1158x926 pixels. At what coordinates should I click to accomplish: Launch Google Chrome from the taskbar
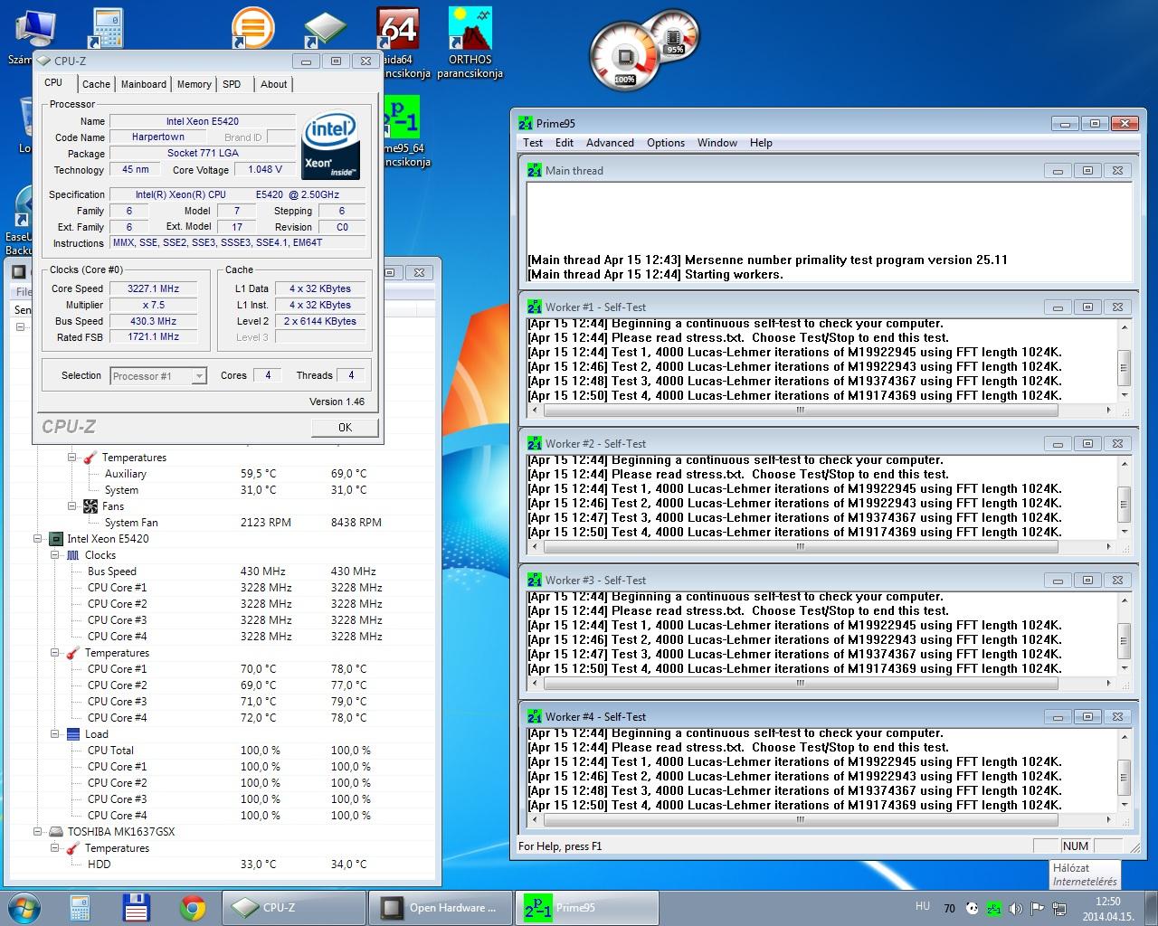click(x=192, y=908)
